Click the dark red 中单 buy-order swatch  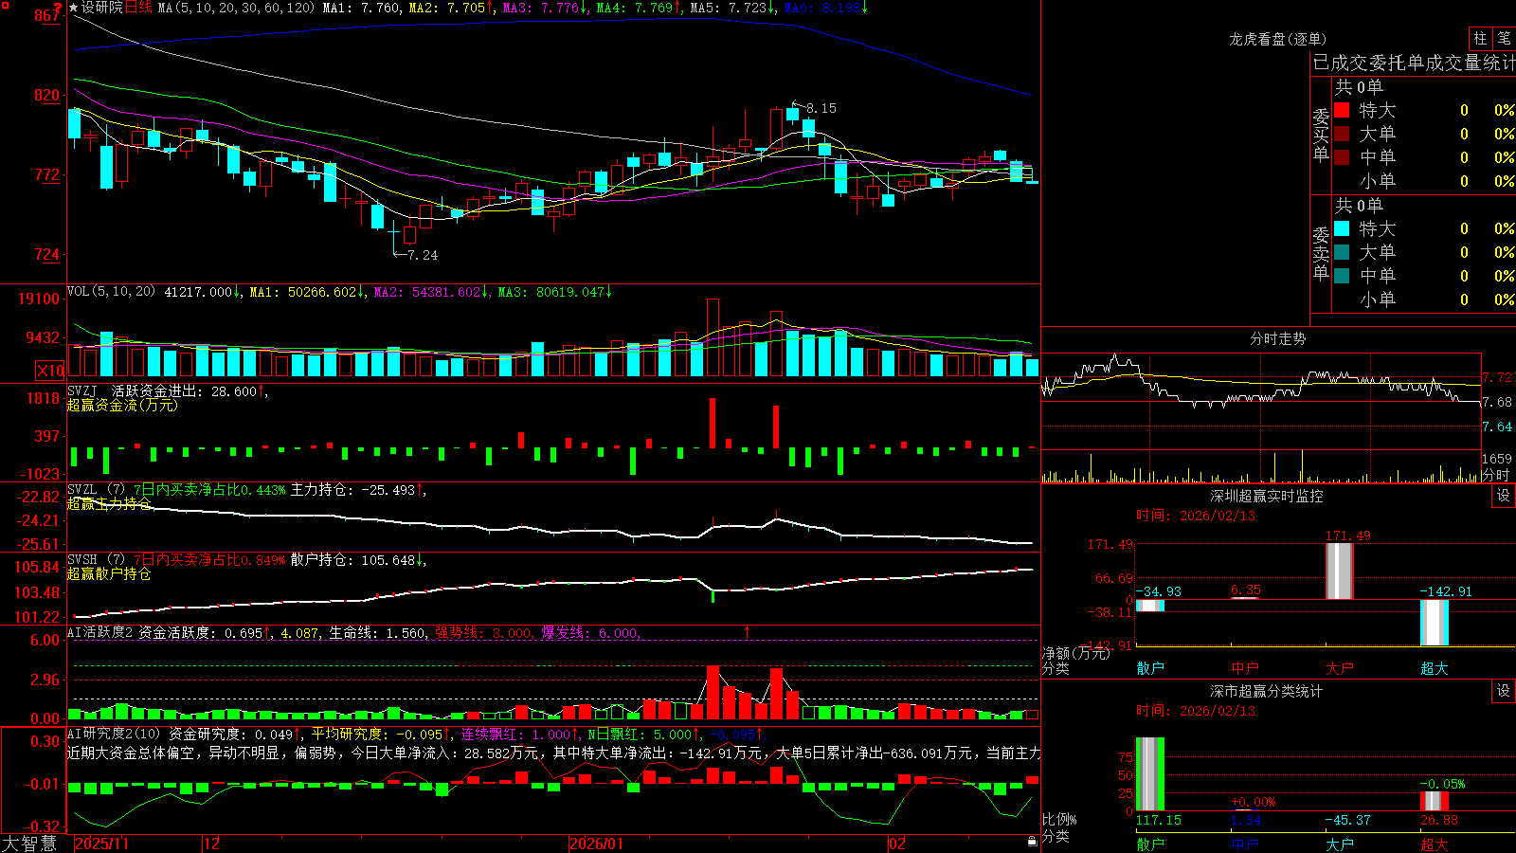pos(1342,157)
